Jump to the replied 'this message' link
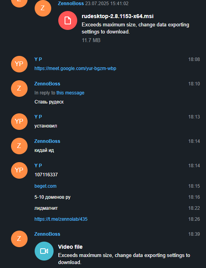Image resolution: width=206 pixels, height=268 pixels. coord(71,93)
